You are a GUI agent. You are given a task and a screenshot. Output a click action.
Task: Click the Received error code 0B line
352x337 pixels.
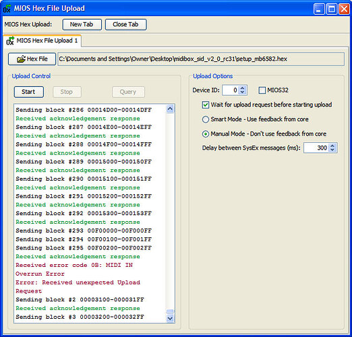click(74, 266)
